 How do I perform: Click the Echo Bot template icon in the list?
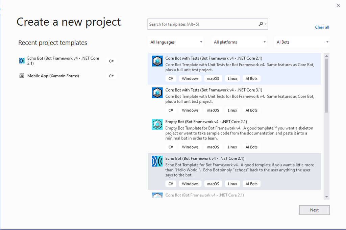[157, 161]
